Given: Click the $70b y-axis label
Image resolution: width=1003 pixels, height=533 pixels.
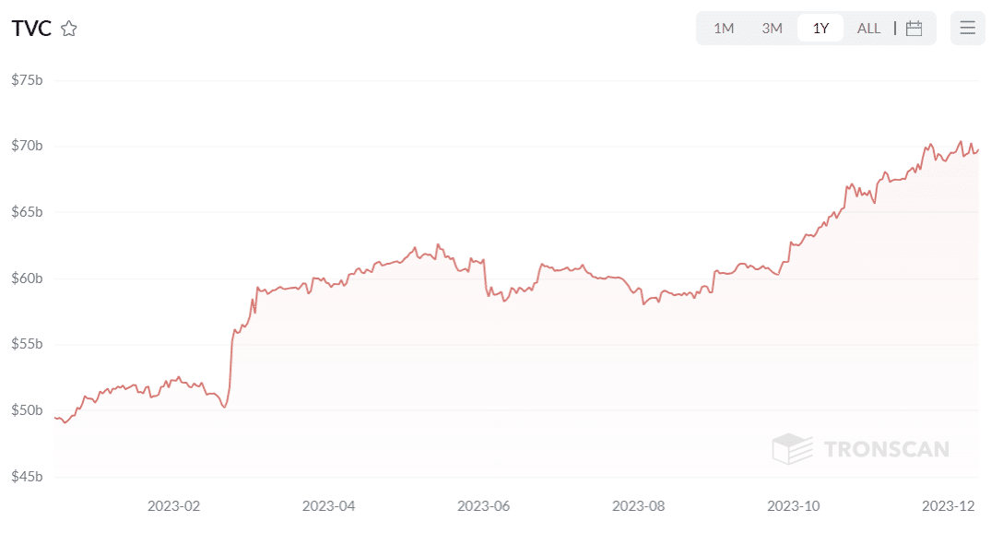Looking at the screenshot, I should pyautogui.click(x=27, y=147).
